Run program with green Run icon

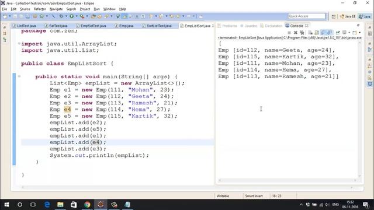click(x=71, y=16)
